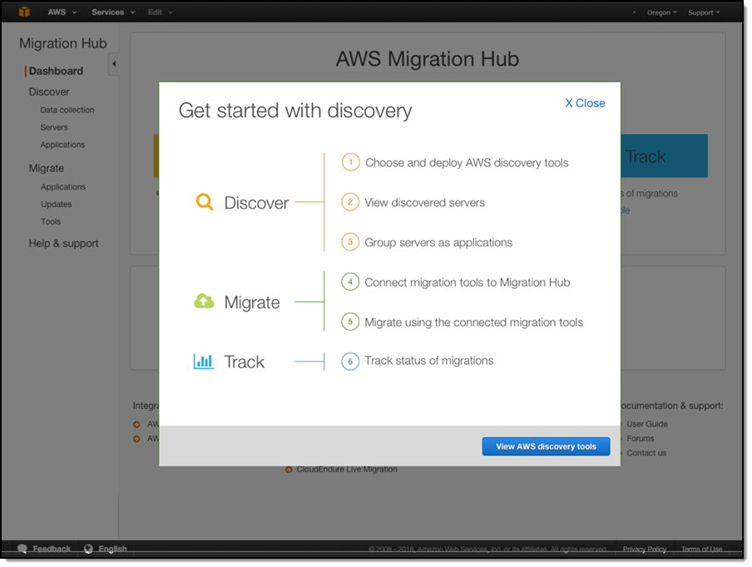The height and width of the screenshot is (567, 752).
Task: Go to Servers in sidebar
Action: pyautogui.click(x=54, y=127)
